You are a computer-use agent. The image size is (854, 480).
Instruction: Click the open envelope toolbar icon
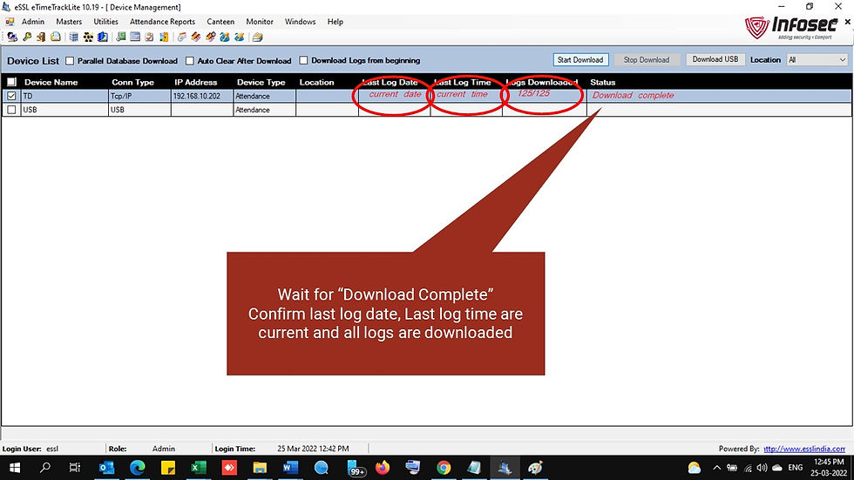click(56, 37)
